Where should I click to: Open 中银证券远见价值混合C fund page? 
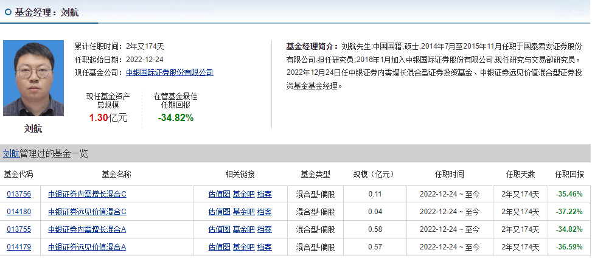coord(87,212)
